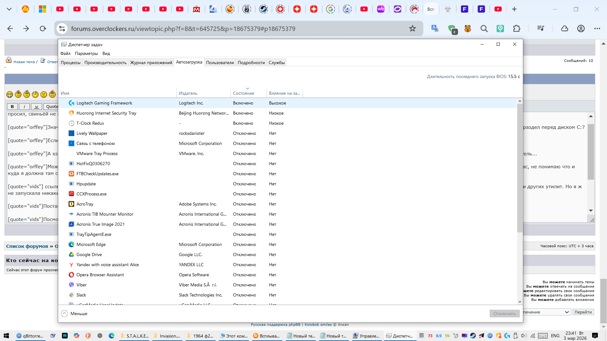Click the Список форумов link
Image resolution: width=607 pixels, height=341 pixels.
[27, 246]
